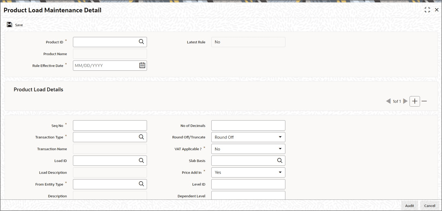Restore the window size using the shrink icon
The width and height of the screenshot is (442, 211).
(x=427, y=10)
